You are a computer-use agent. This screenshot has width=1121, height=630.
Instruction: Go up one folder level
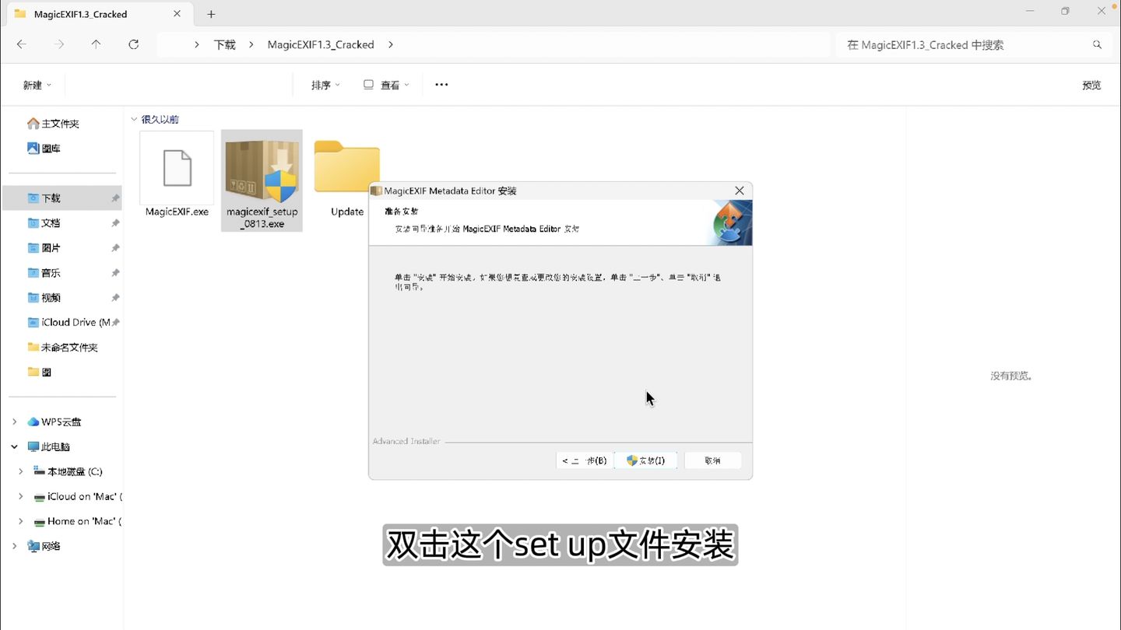point(96,44)
